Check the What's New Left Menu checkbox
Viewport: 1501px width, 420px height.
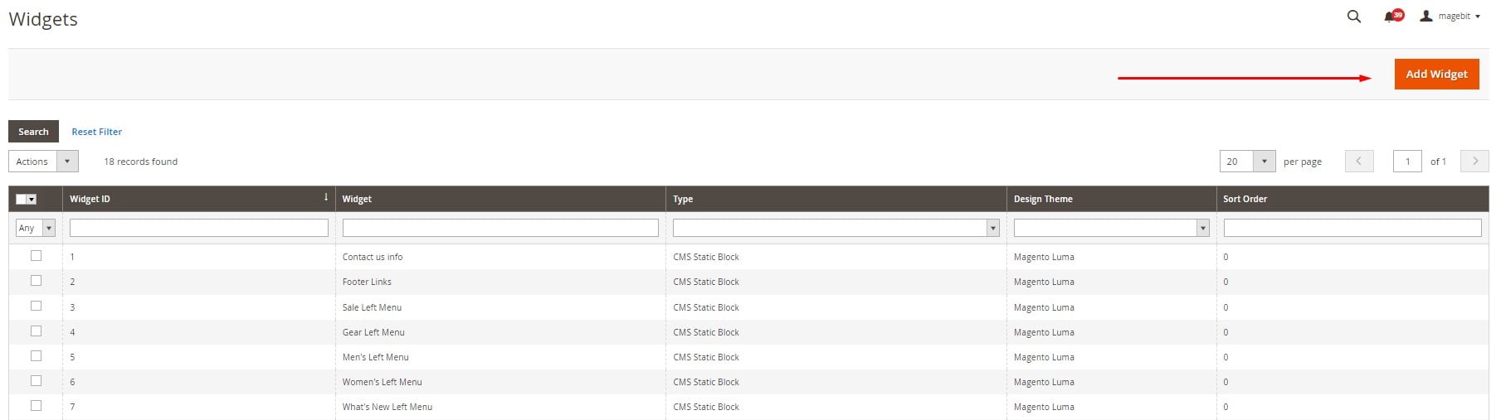click(x=36, y=405)
